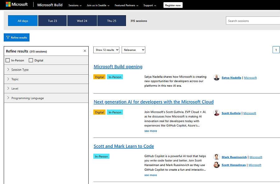The height and width of the screenshot is (184, 280).
Task: Click In-Person tag on Next generation AI session
Action: (115, 112)
